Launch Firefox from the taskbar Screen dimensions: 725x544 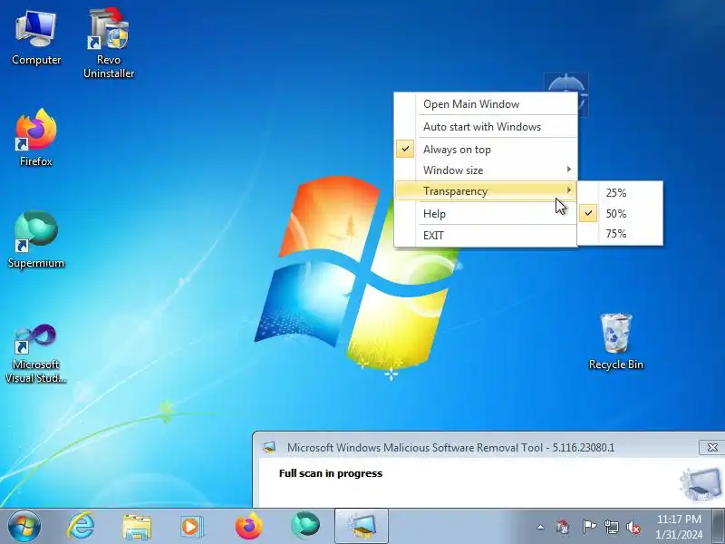tap(248, 526)
